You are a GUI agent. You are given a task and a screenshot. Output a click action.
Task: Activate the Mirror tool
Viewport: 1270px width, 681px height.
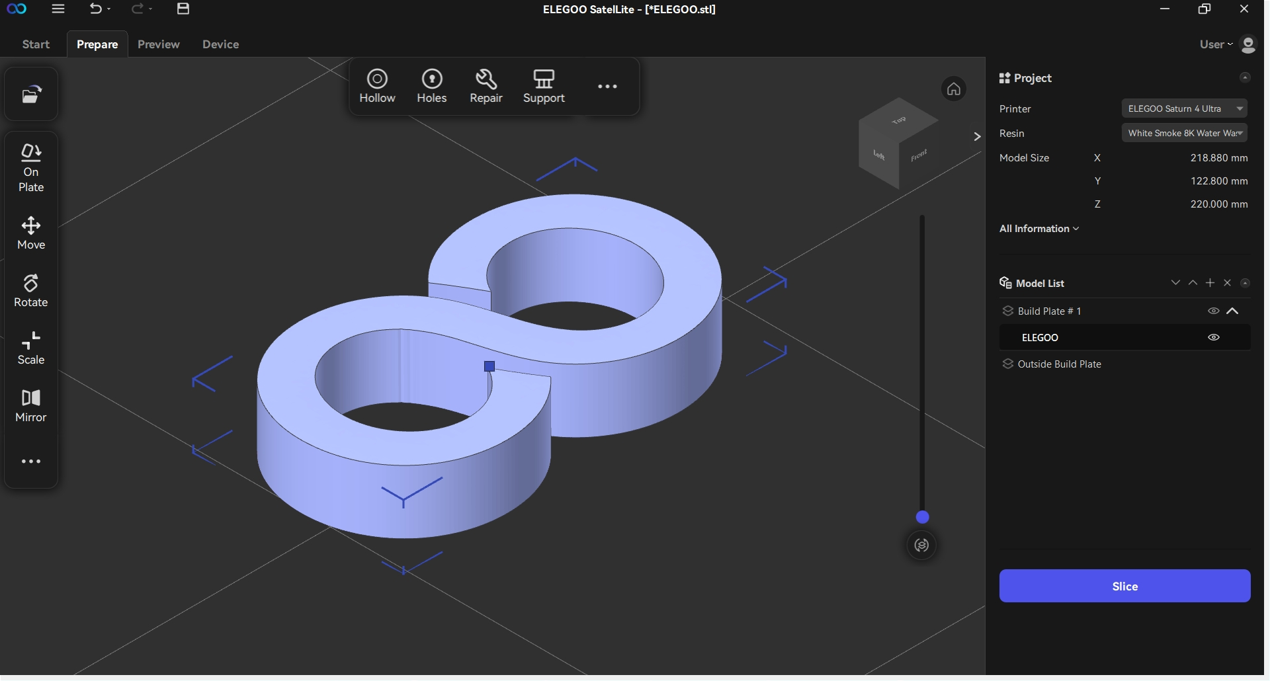[x=31, y=405]
